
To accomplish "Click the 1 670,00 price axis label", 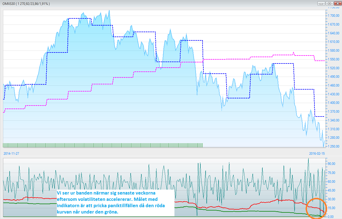I will point(333,24).
